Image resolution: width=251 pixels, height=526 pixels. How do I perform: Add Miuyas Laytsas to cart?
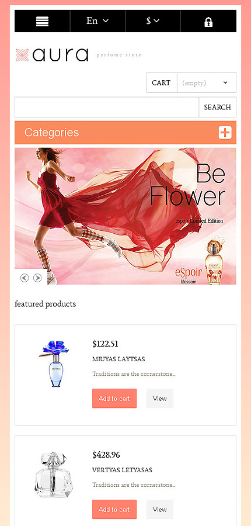click(114, 398)
